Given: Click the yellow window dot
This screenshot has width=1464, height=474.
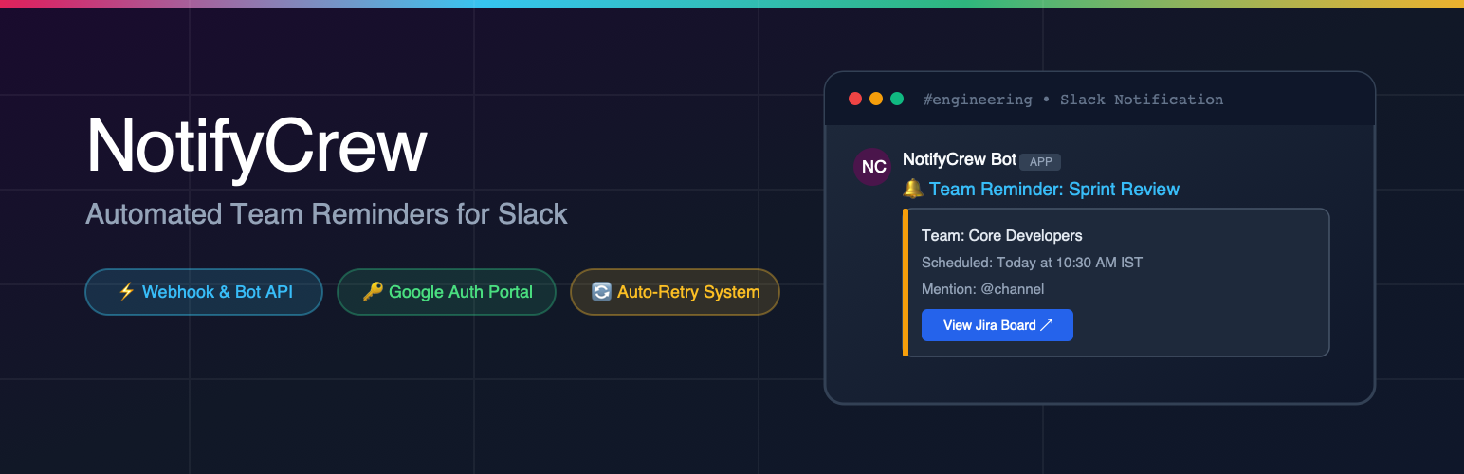Looking at the screenshot, I should tap(876, 99).
